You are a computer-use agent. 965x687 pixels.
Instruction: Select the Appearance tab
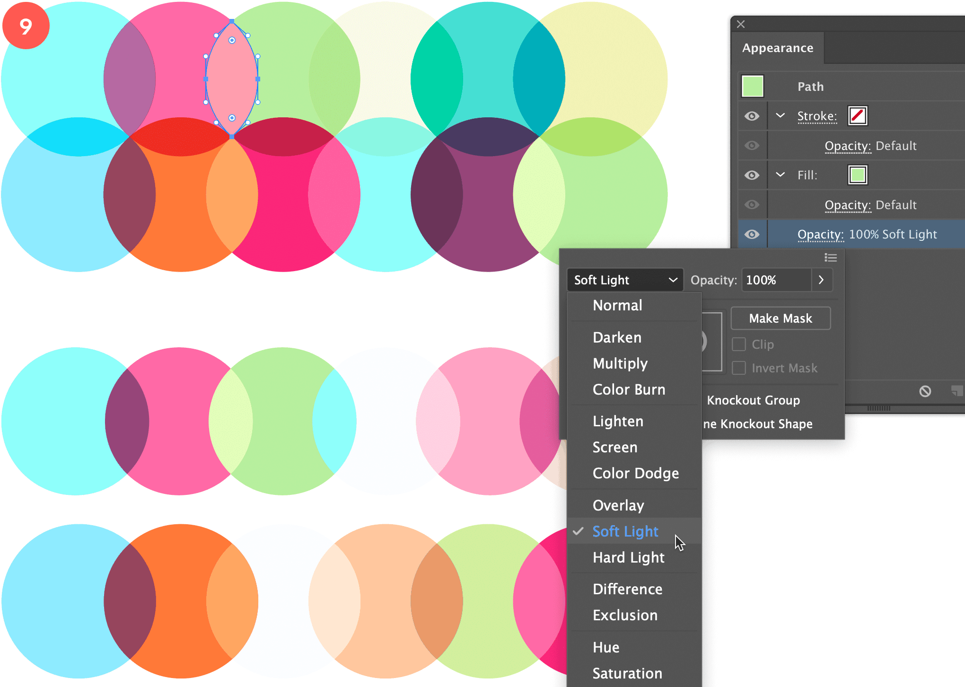click(x=777, y=48)
